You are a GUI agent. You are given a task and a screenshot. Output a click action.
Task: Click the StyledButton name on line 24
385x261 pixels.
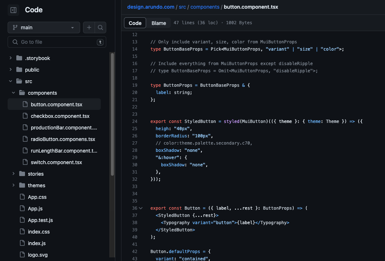[200, 121]
